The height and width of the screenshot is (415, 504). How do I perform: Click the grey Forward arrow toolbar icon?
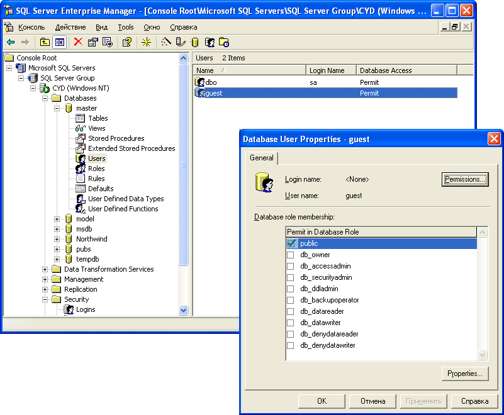pyautogui.click(x=25, y=42)
